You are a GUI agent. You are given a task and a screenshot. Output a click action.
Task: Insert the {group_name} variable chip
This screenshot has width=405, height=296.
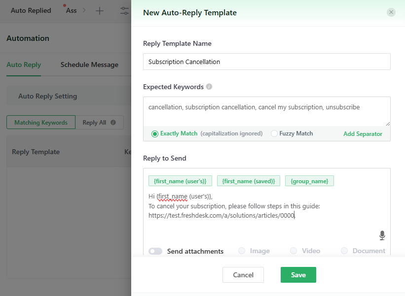pos(309,181)
